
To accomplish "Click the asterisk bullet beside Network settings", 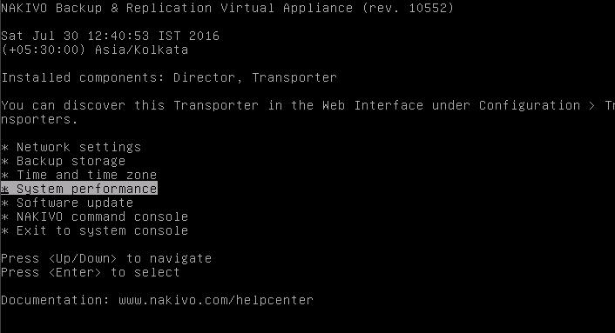I will tap(4, 148).
